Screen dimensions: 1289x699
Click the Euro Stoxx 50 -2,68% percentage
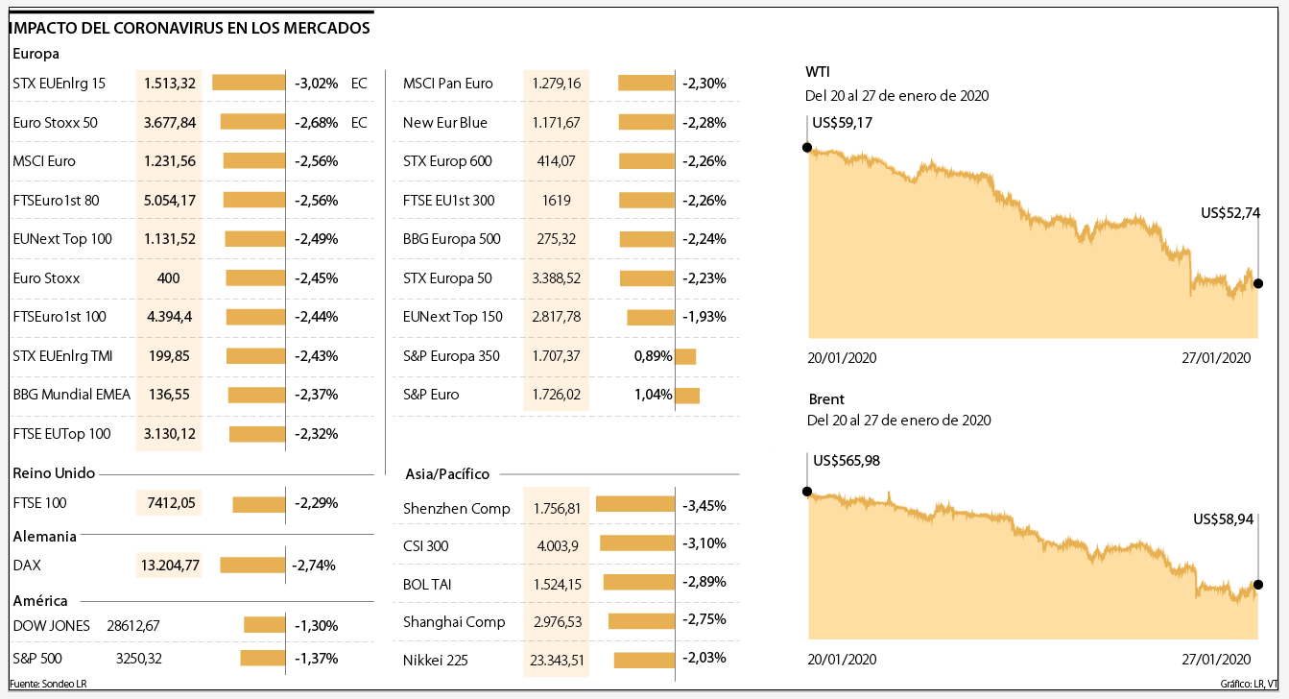tap(317, 123)
